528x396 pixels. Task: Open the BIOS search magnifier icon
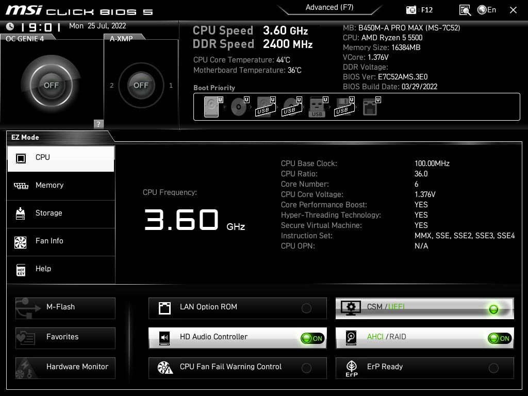point(465,10)
